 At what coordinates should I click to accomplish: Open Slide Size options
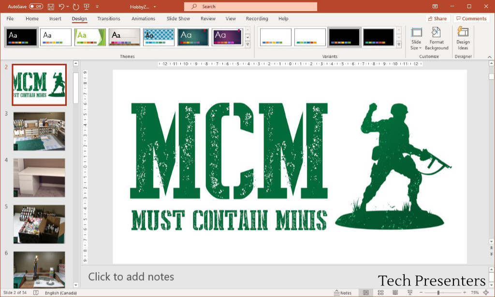click(x=416, y=39)
